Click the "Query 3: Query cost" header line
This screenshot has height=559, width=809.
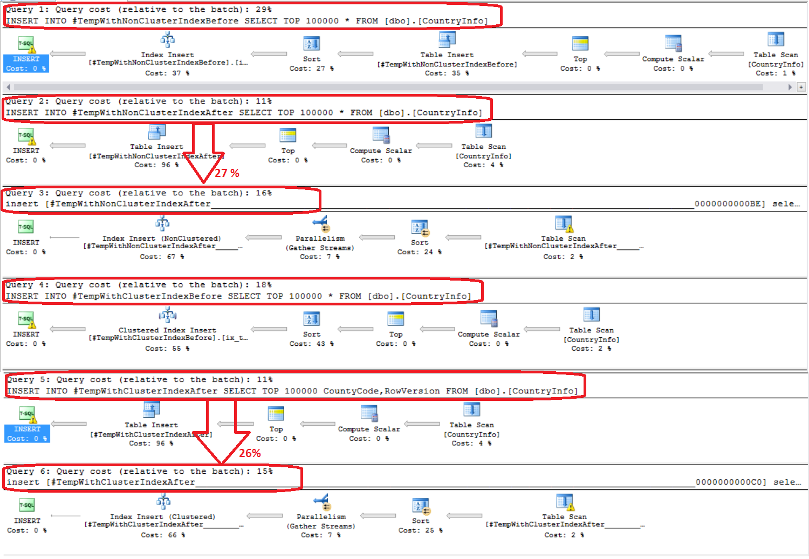click(139, 193)
